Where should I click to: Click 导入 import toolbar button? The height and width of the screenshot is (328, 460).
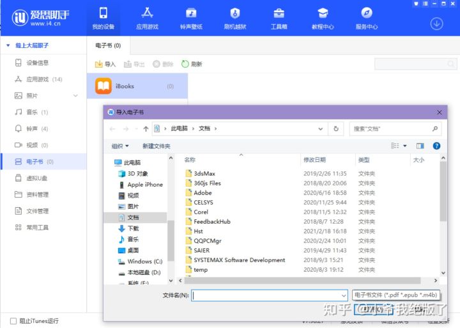pos(105,64)
